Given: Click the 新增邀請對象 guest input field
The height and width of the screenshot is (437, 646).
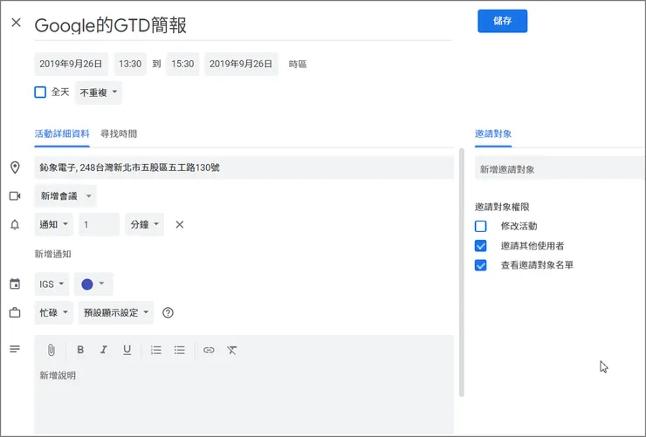Looking at the screenshot, I should click(x=559, y=169).
